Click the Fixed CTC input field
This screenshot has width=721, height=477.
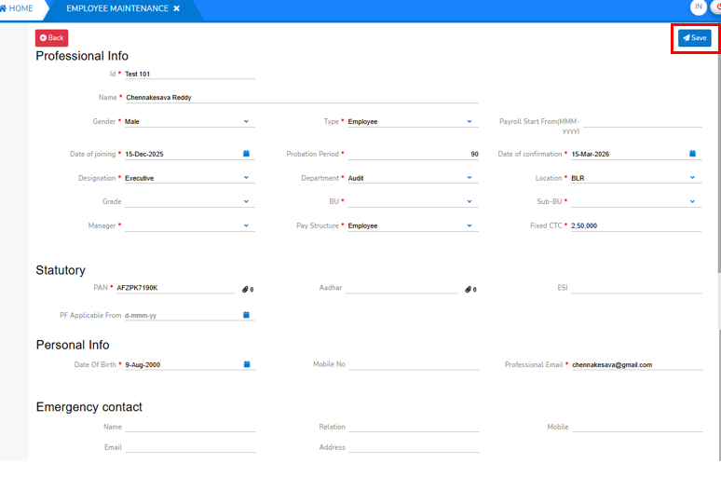635,225
